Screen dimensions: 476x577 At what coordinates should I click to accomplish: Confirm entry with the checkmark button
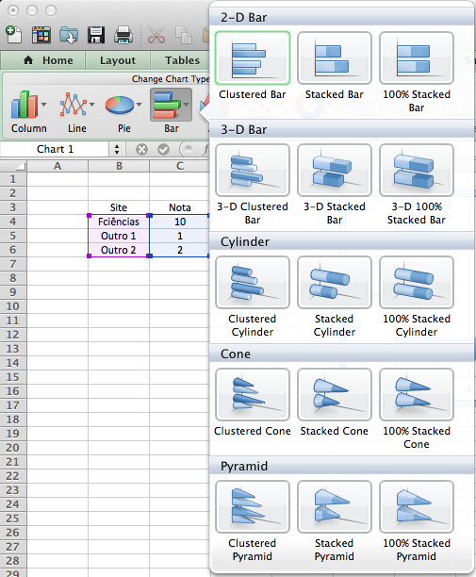(163, 149)
